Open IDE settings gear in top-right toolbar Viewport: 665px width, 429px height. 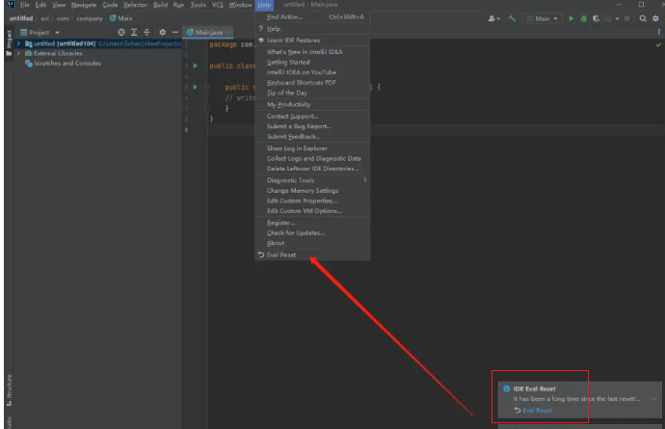click(655, 17)
